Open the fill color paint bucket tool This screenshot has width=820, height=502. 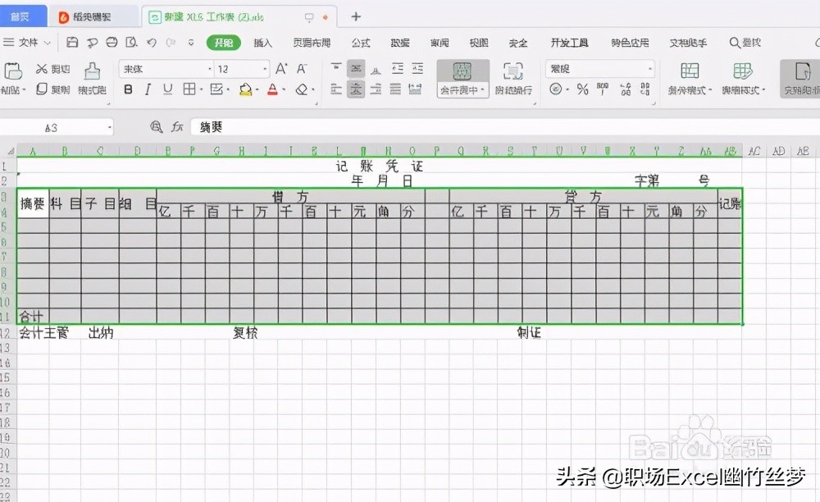(x=245, y=89)
